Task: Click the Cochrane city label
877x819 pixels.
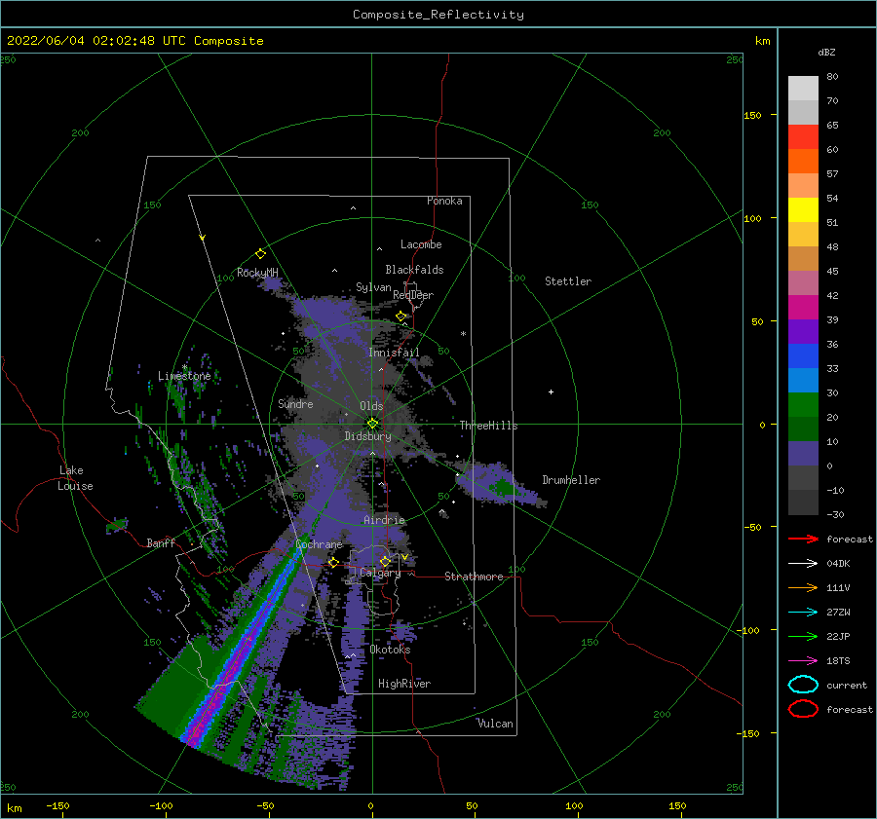Action: (x=319, y=544)
